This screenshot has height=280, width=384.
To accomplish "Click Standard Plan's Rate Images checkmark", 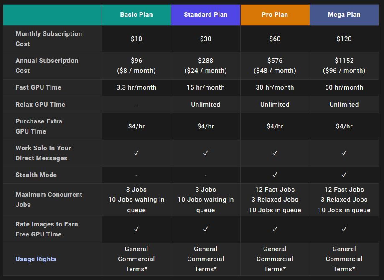I will pos(206,229).
